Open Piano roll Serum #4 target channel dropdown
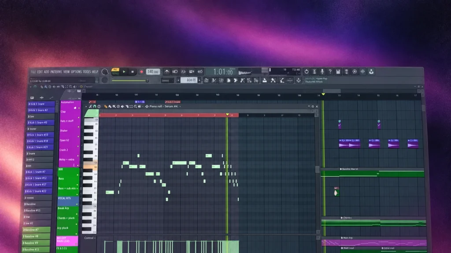 pyautogui.click(x=165, y=106)
